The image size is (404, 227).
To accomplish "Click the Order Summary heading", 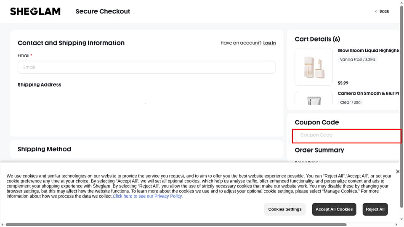I will click(x=319, y=150).
